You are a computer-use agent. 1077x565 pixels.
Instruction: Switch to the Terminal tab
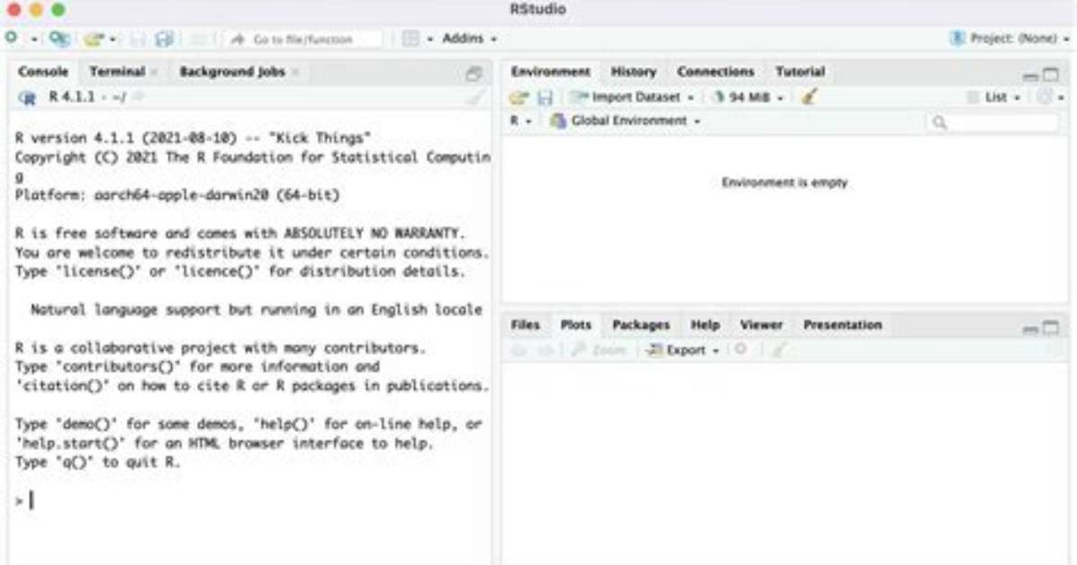point(117,71)
